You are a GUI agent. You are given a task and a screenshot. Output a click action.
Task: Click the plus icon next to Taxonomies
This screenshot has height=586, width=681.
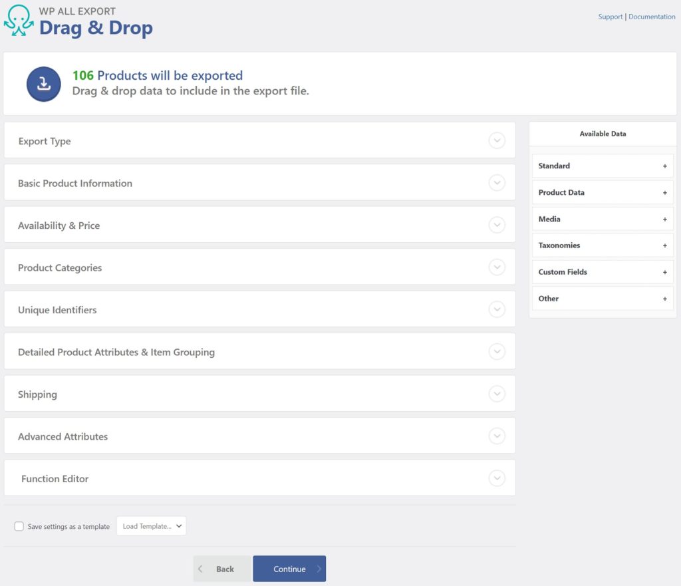click(x=664, y=245)
